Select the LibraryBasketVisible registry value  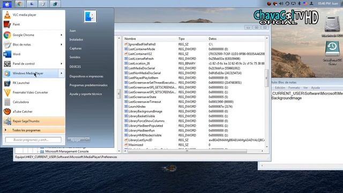point(141,116)
